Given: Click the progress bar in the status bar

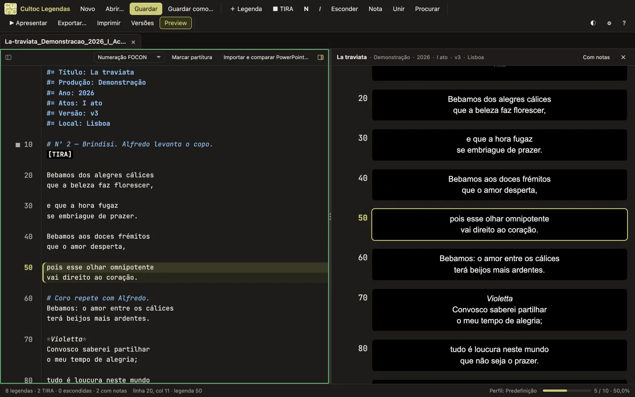Looking at the screenshot, I should 567,391.
